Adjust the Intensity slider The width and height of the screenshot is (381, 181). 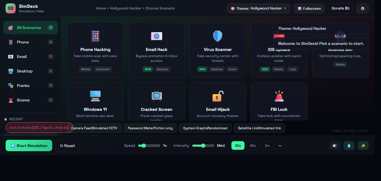click(203, 145)
